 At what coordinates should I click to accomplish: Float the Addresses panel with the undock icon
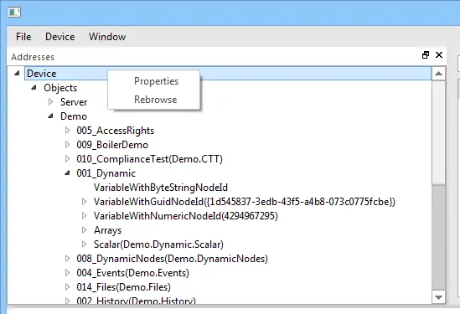(426, 54)
